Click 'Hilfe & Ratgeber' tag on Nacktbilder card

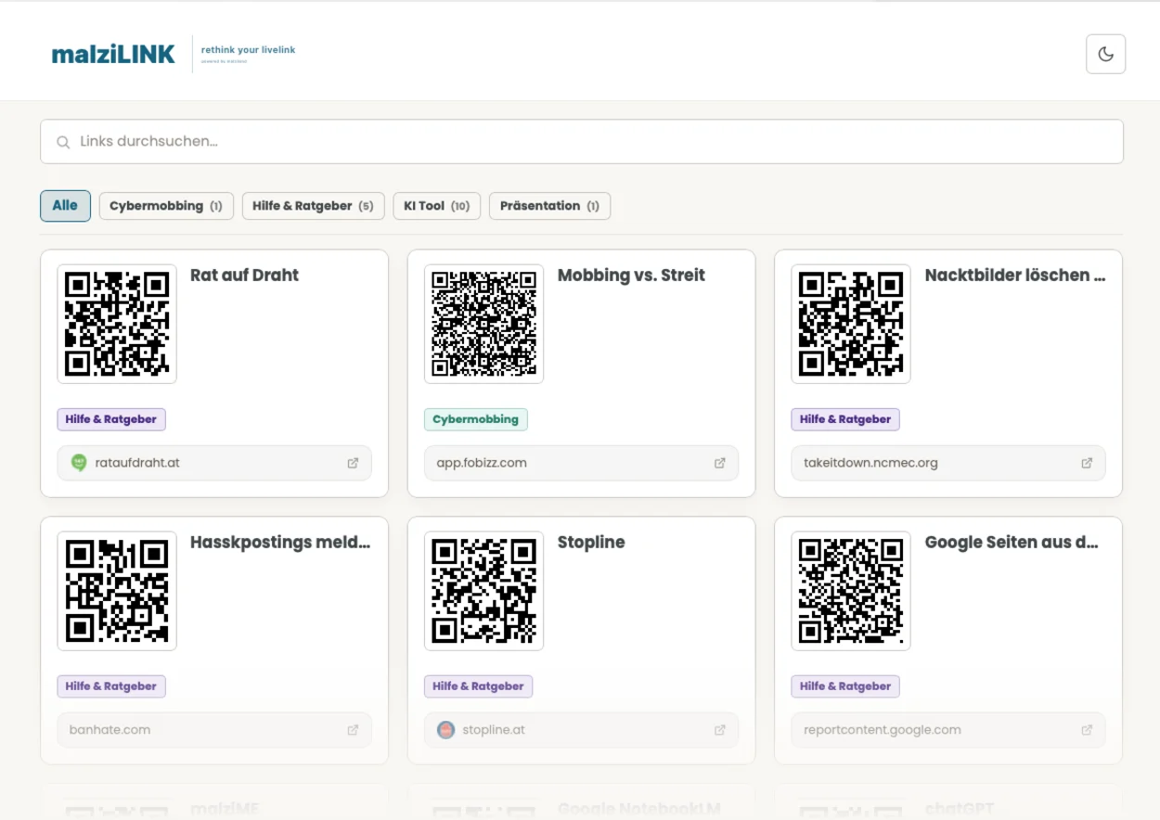(x=845, y=419)
